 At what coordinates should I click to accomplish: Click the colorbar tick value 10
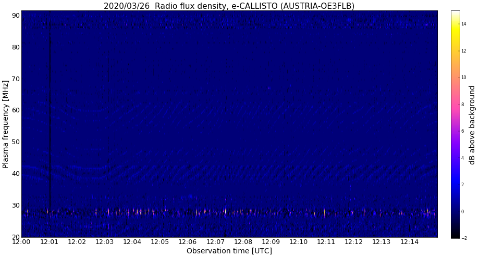(464, 78)
